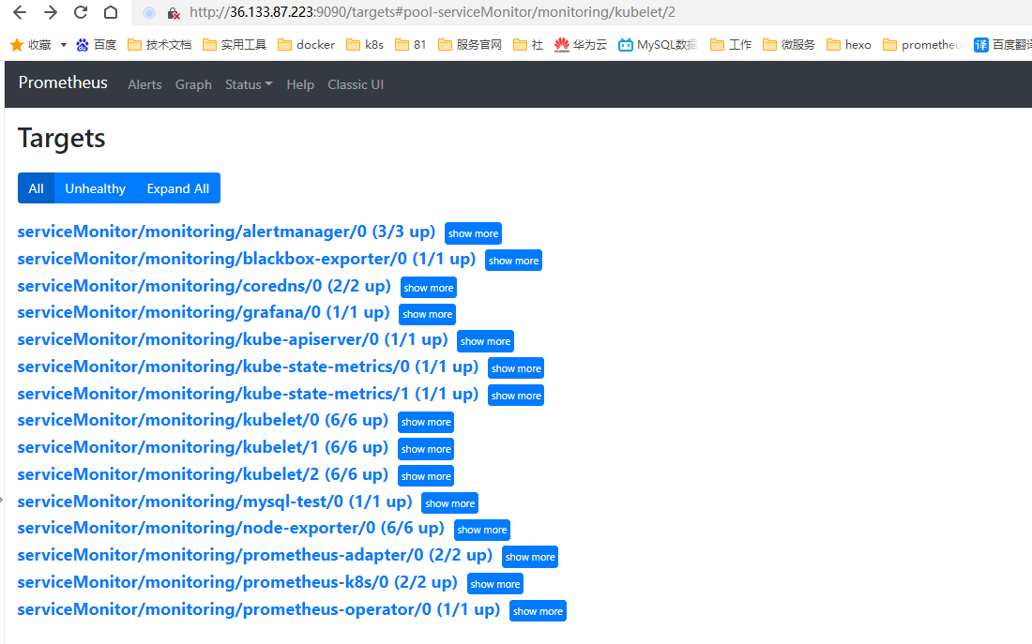Open the node-exporter/0 target pool link
The height and width of the screenshot is (644, 1032).
231,528
